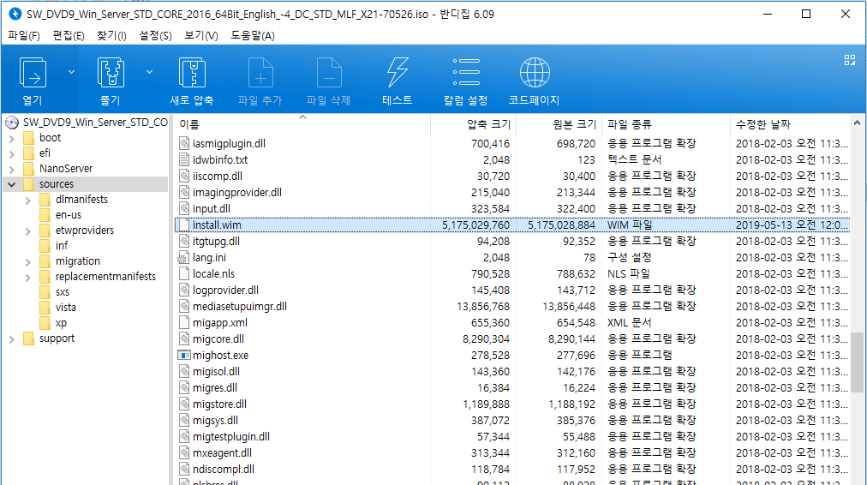The image size is (867, 485).
Task: Click the Delete File (파일 삭제) icon
Action: point(329,73)
